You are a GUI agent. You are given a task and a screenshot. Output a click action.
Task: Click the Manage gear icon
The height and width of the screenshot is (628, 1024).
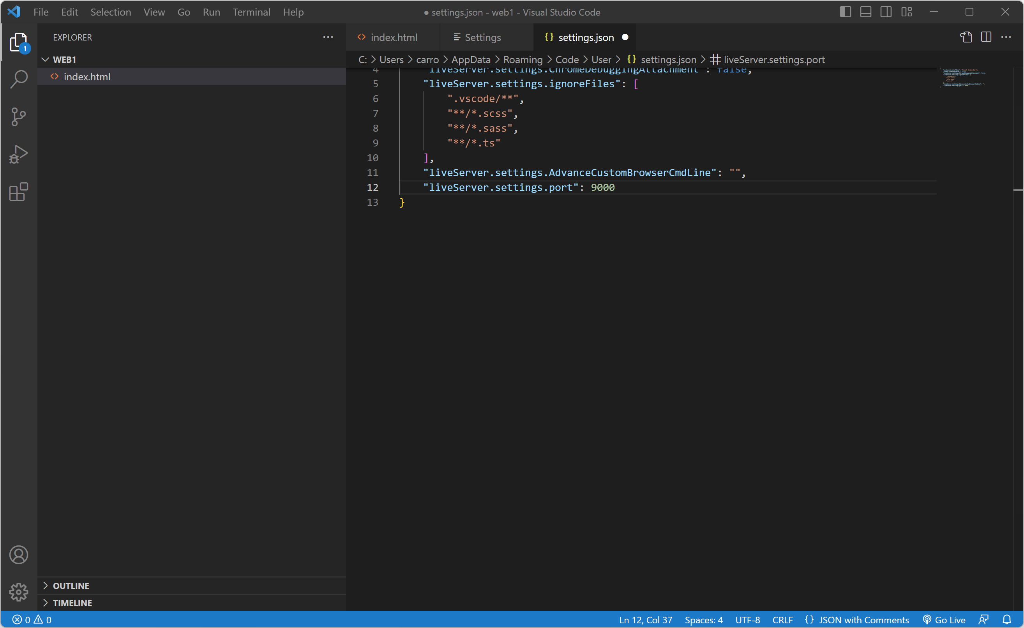(19, 592)
